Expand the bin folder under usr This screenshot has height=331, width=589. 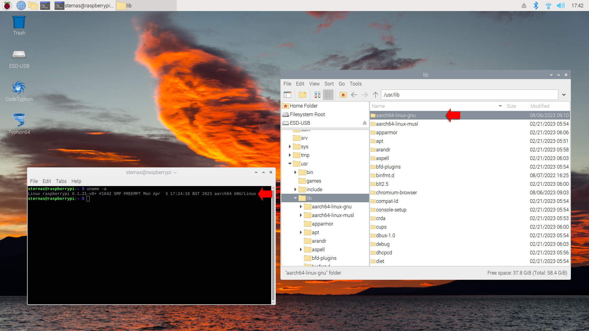pos(295,172)
